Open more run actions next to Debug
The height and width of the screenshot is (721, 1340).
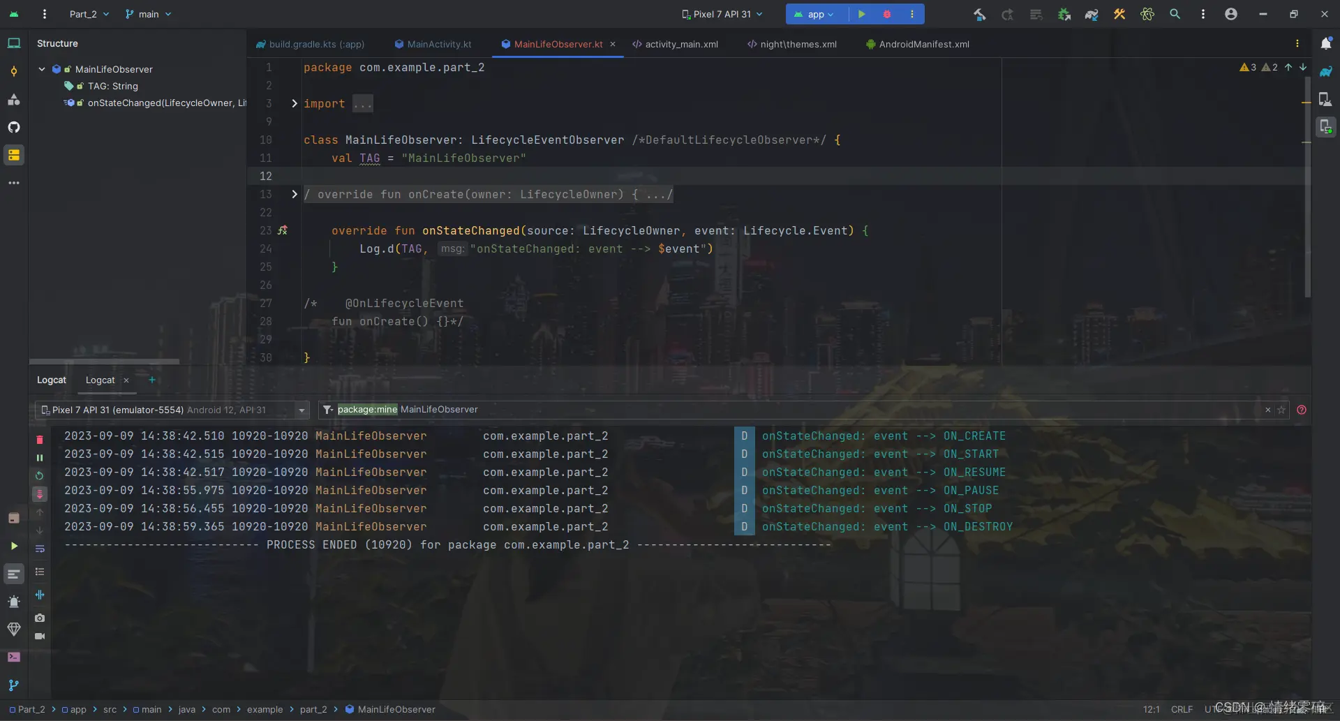(x=912, y=14)
